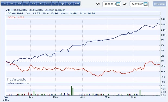This screenshot has width=168, height=102.
Task: Set chart period to 5yr
Action: pos(70,4)
